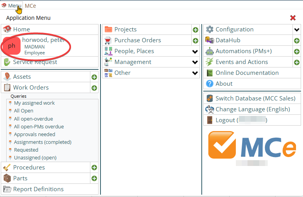The width and height of the screenshot is (303, 197).
Task: Open Online Documentation
Action: pyautogui.click(x=252, y=73)
